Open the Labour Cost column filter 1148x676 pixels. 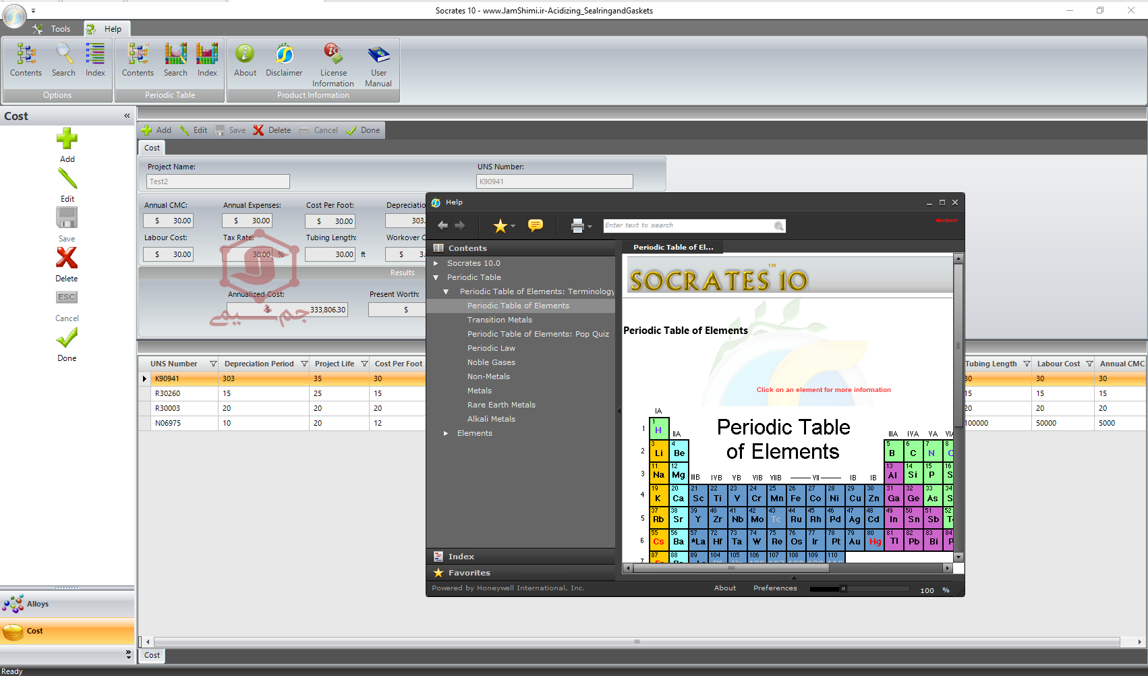point(1089,364)
